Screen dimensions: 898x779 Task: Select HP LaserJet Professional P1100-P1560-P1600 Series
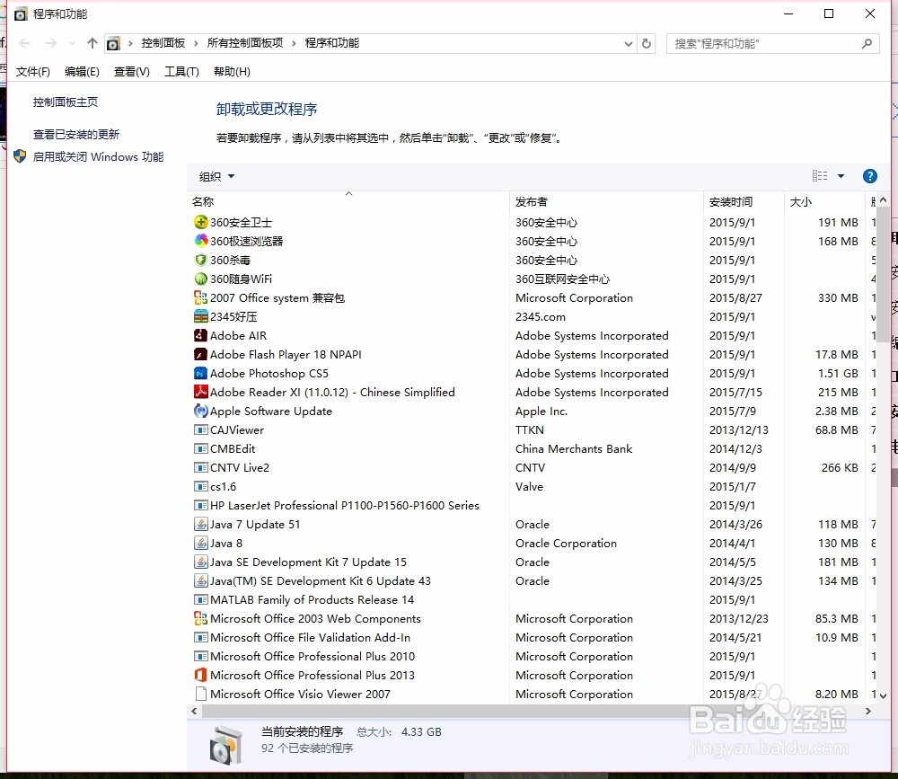pos(533,506)
